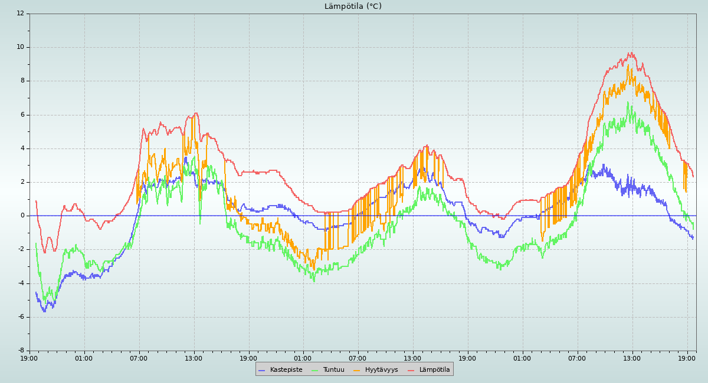
Task: Click the blue Kastepiste legend marker
Action: point(262,370)
